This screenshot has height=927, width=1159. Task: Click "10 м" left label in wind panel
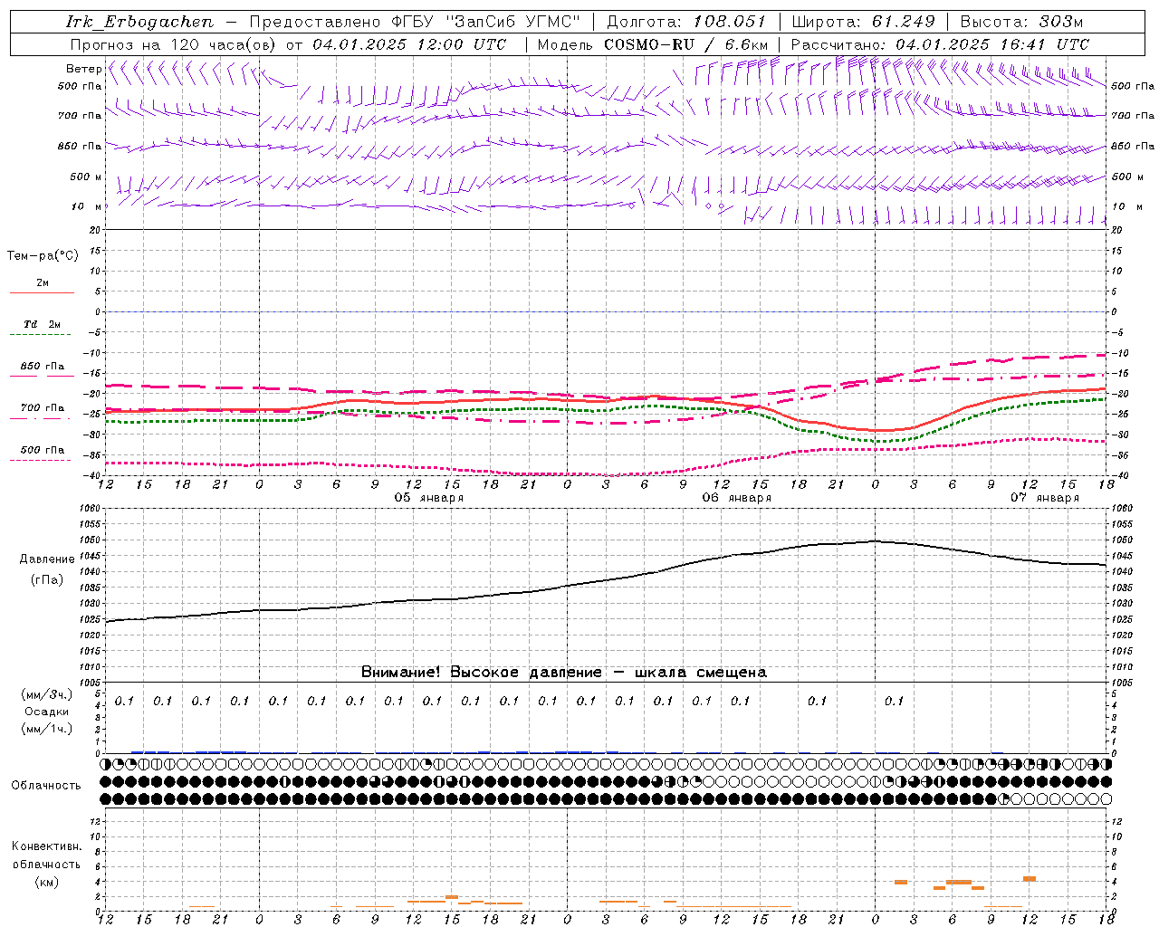coord(87,207)
